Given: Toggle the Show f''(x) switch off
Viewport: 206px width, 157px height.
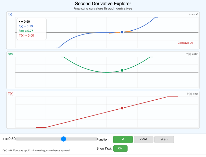Looking at the screenshot, I should [x=121, y=148].
